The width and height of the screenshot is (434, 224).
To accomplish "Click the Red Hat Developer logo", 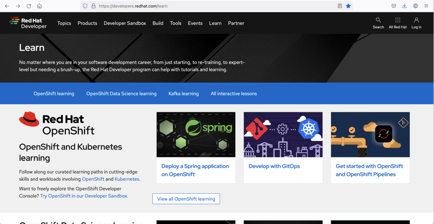I will click(x=28, y=23).
